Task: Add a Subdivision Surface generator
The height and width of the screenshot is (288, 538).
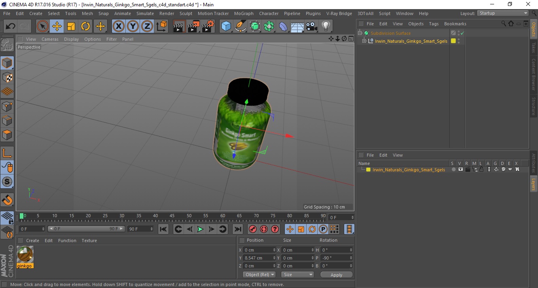Action: tap(255, 27)
